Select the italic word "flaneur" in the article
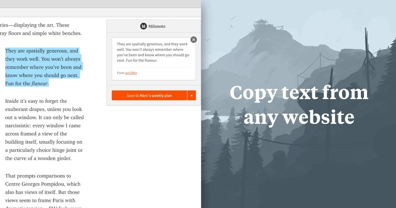396x208 pixels. [x=40, y=84]
